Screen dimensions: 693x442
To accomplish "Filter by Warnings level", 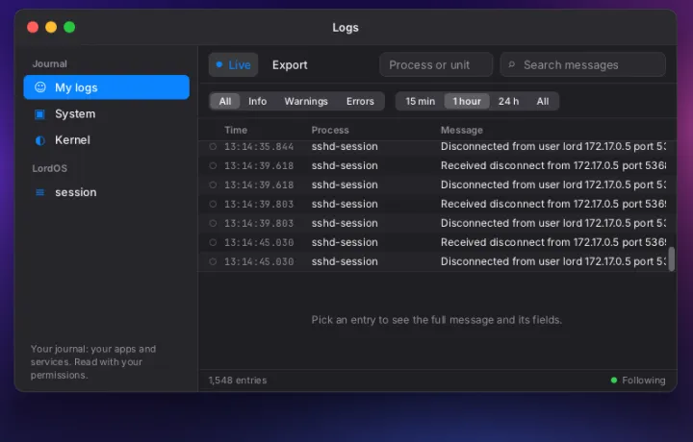I will coord(306,101).
